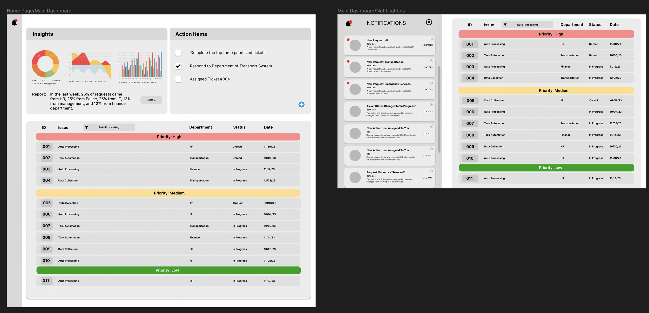The width and height of the screenshot is (649, 313).
Task: Sort by ID column on Main Dashboard
Action: (x=44, y=128)
